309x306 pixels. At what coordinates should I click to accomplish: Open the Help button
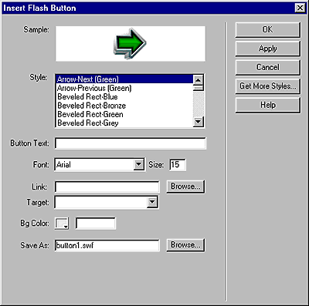pyautogui.click(x=268, y=105)
